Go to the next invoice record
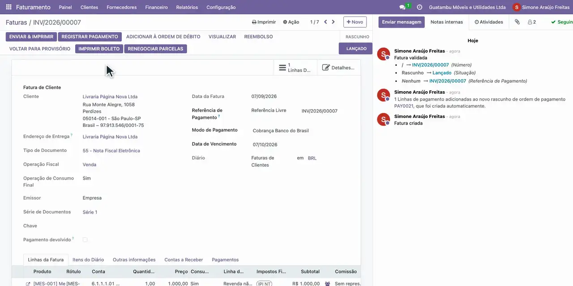 (x=333, y=22)
